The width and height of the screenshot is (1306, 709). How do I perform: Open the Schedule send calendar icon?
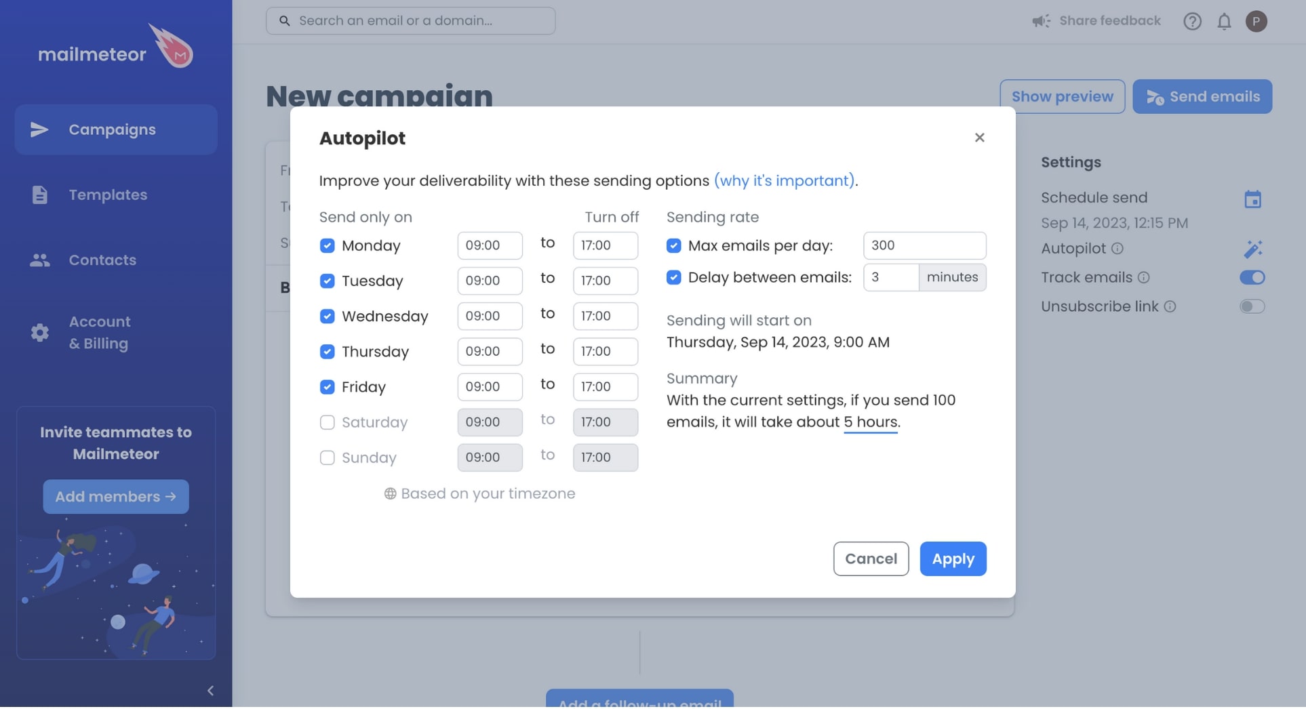[x=1252, y=199]
